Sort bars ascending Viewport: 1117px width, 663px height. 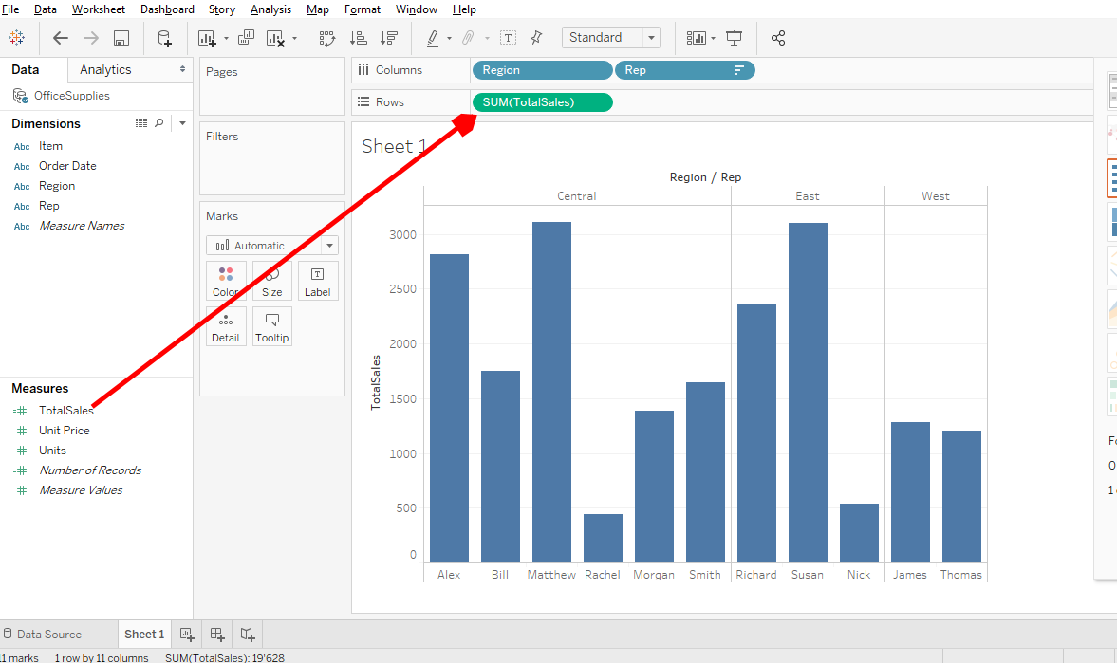pyautogui.click(x=359, y=38)
